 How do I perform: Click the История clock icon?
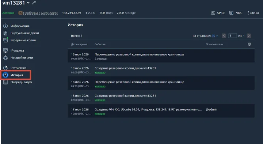(5, 75)
